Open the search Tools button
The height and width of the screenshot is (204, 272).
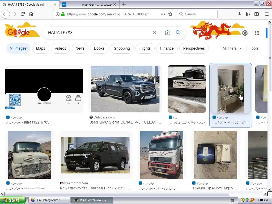pos(254,48)
